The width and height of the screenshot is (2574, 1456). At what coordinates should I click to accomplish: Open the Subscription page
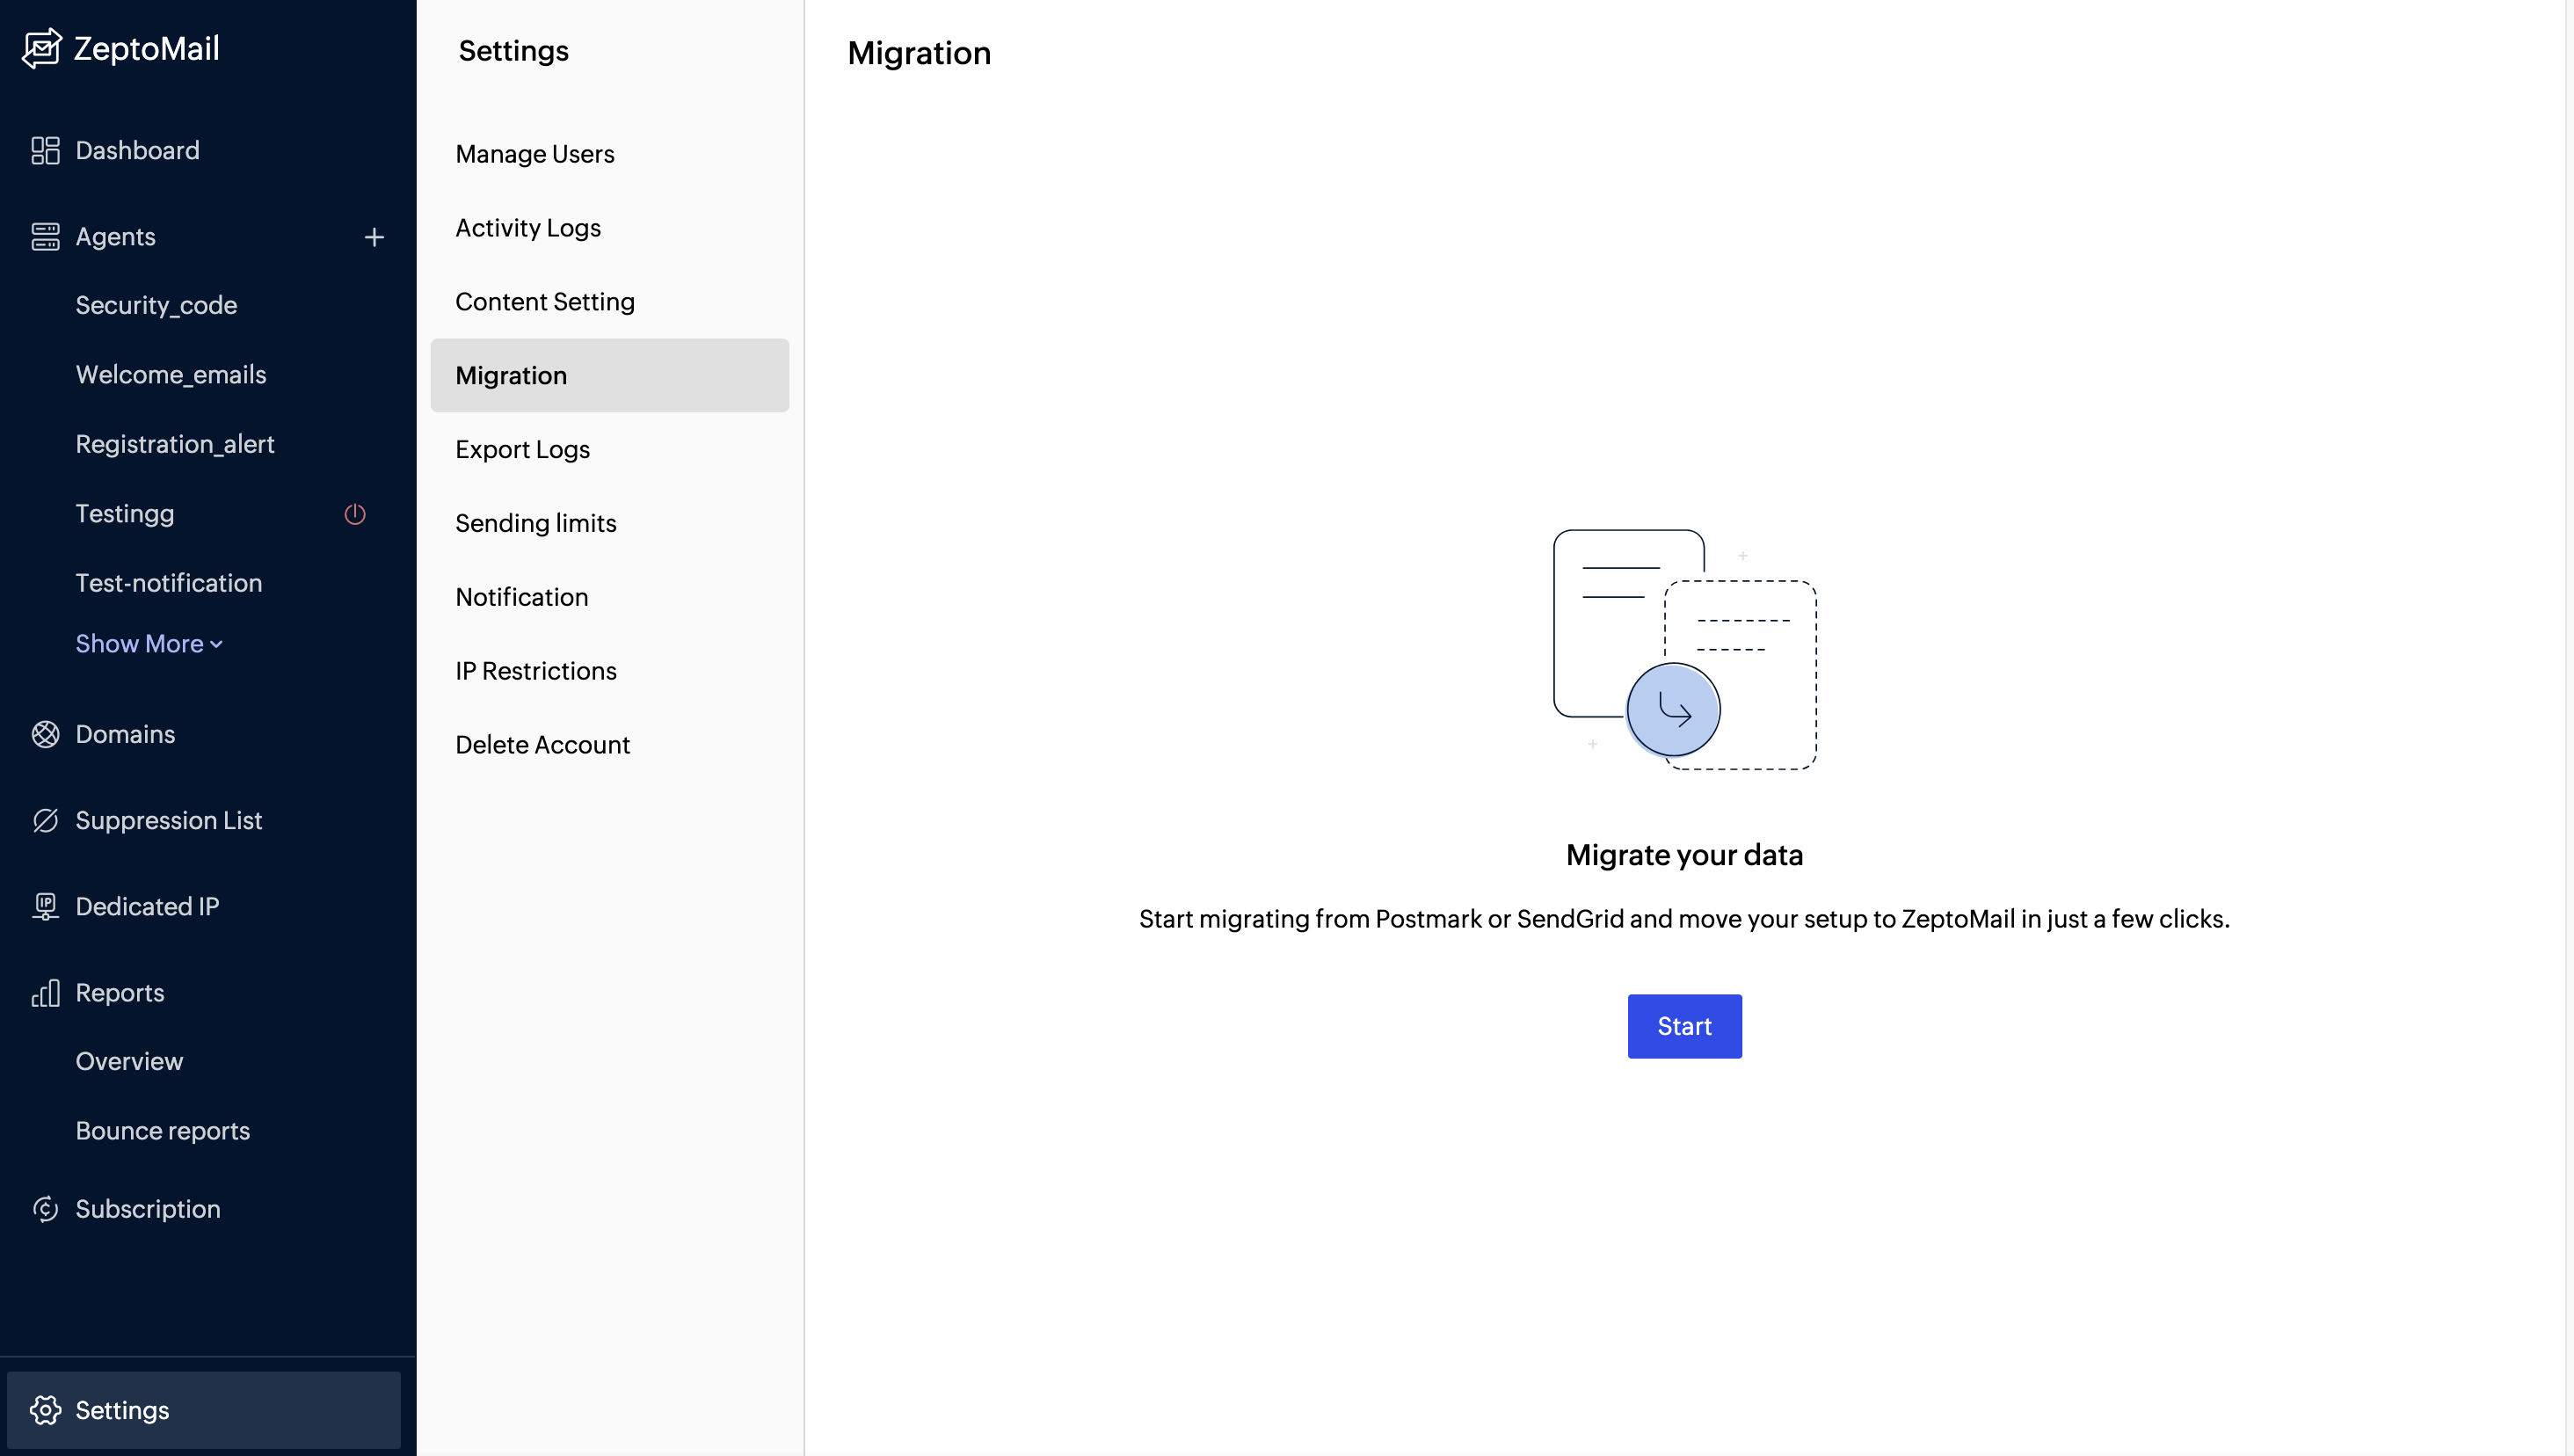click(148, 1208)
